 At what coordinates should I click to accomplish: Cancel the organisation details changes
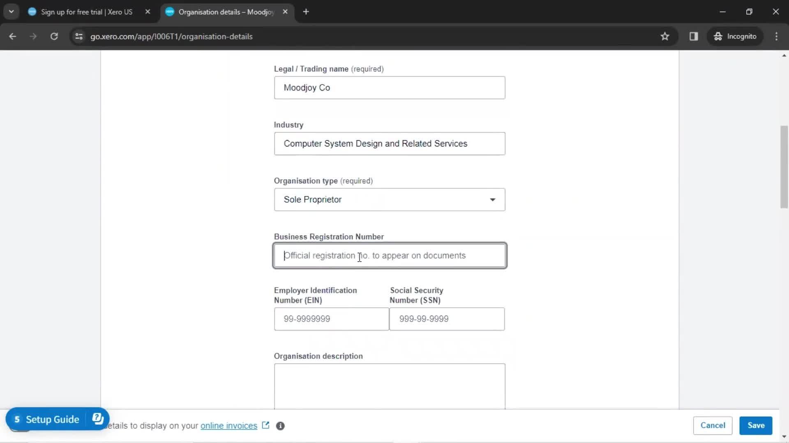tap(713, 425)
